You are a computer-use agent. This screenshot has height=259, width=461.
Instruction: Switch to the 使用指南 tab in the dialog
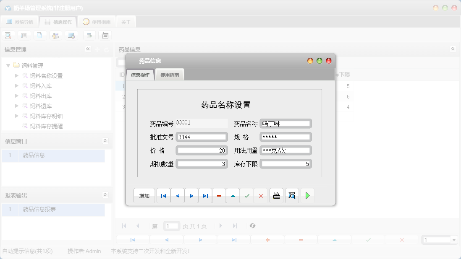click(x=171, y=74)
